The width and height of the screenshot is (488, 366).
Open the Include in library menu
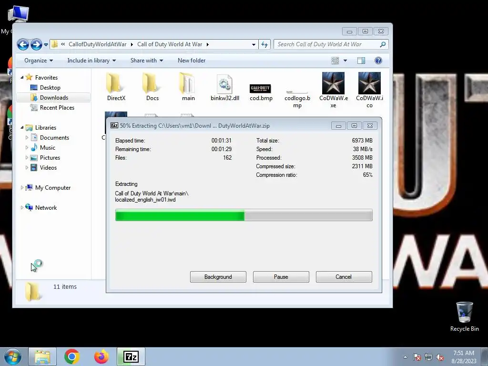pos(91,61)
